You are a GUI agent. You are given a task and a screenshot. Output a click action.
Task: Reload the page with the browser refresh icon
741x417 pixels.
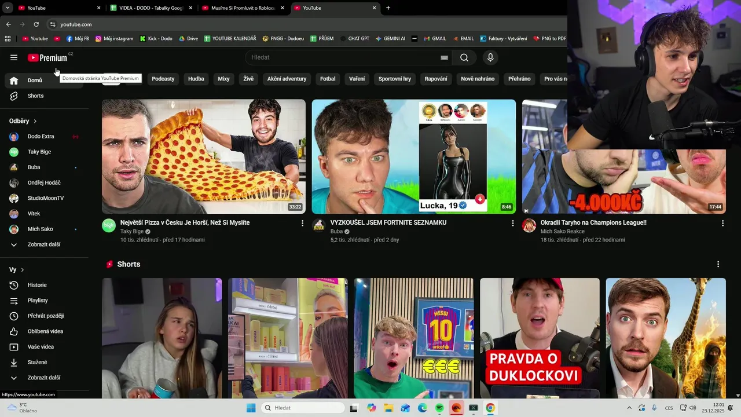pos(36,24)
